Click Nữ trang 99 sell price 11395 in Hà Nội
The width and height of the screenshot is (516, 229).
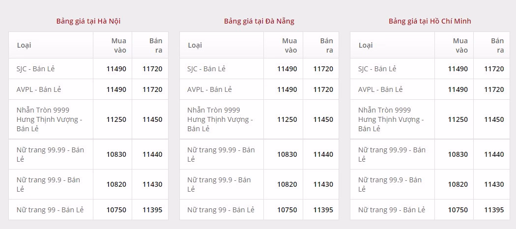coord(152,210)
